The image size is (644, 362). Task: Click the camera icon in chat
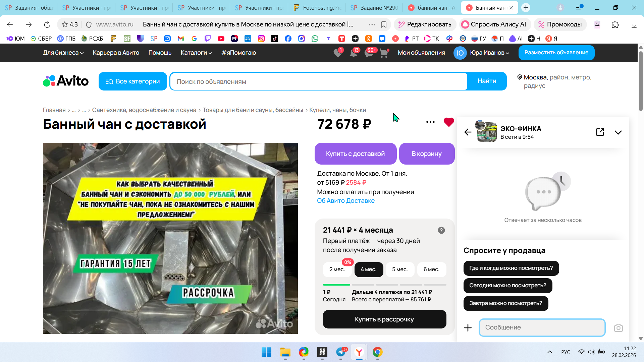tap(618, 328)
